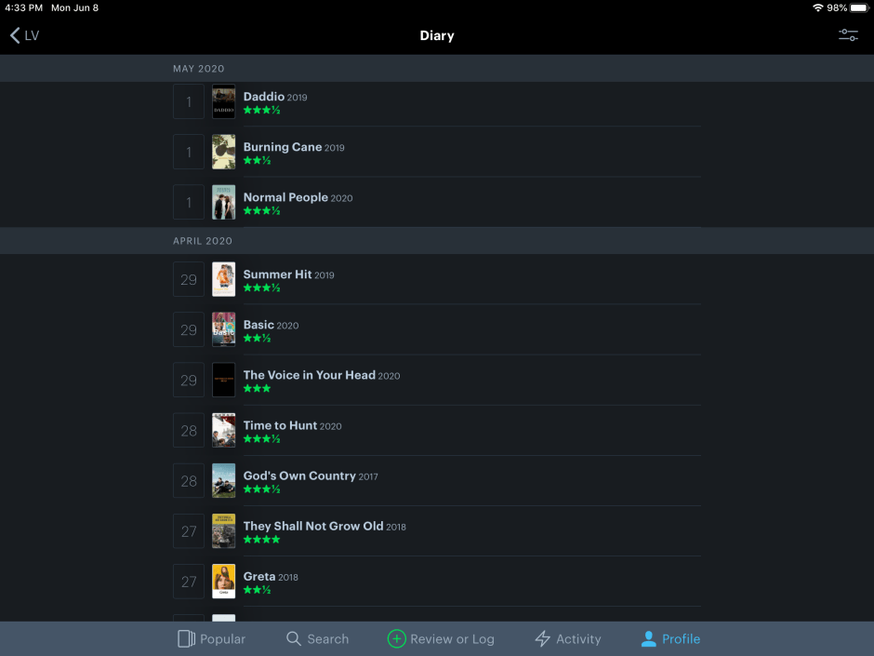Open the Burning Cane poster thumbnail
874x656 pixels.
(223, 152)
